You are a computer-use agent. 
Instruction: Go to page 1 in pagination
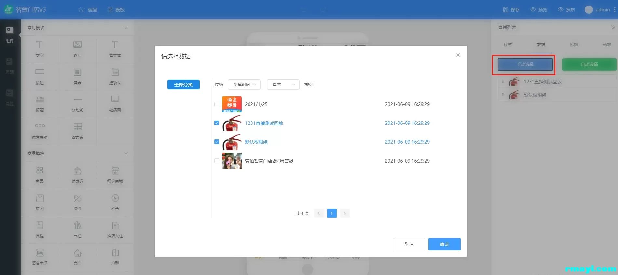point(332,213)
